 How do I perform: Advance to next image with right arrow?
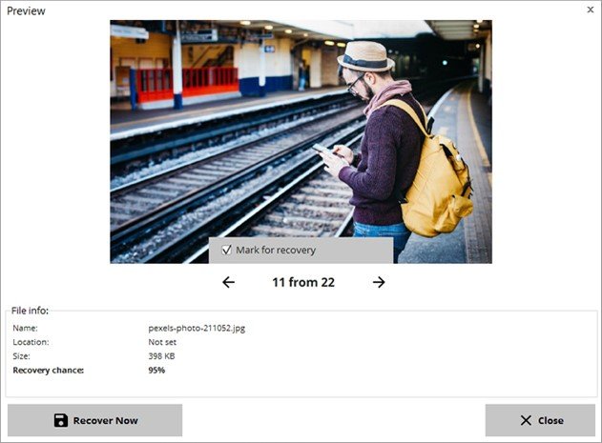click(x=379, y=282)
